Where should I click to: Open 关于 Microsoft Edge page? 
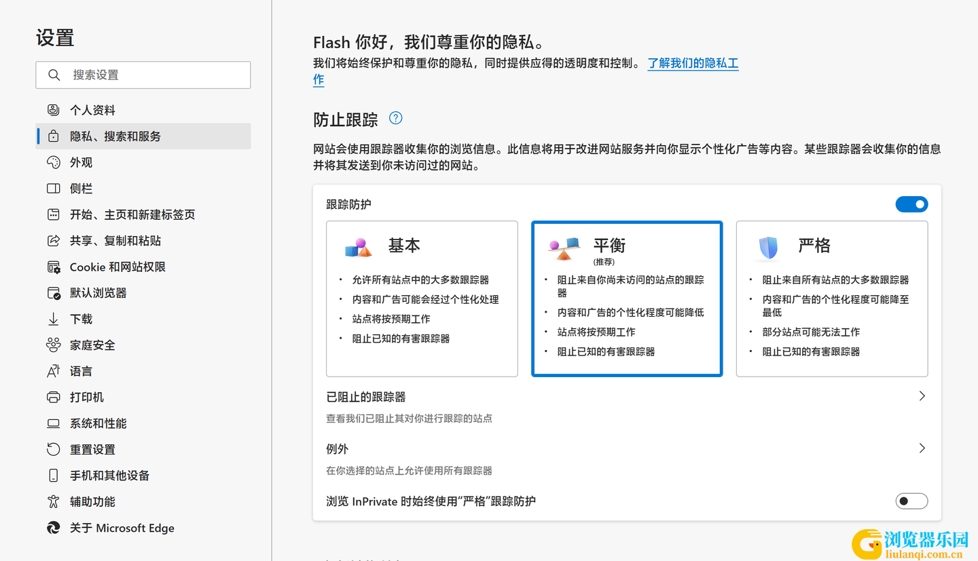143,528
